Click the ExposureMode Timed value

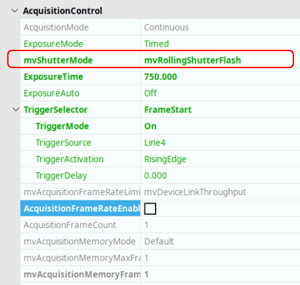[x=156, y=44]
